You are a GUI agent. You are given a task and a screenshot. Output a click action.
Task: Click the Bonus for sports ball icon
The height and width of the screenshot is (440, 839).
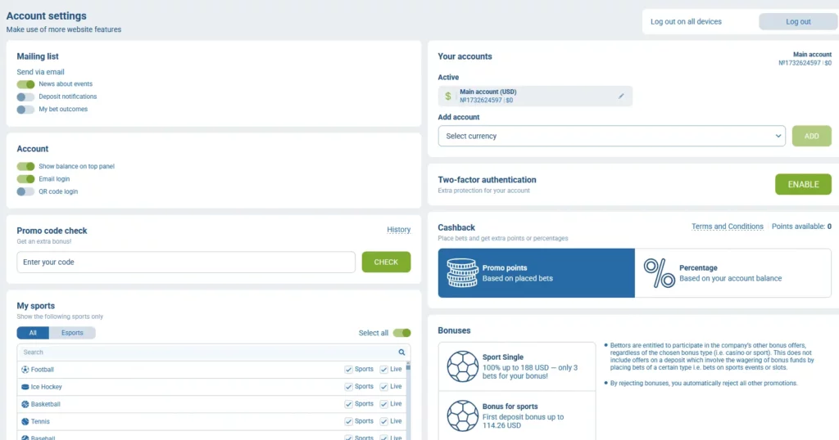(x=462, y=415)
